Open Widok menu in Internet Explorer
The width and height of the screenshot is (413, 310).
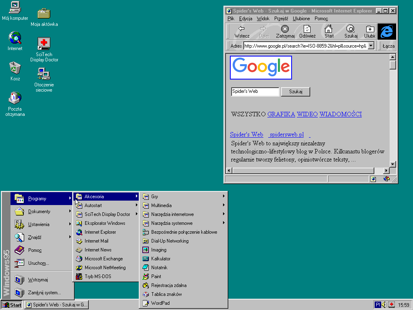[263, 19]
